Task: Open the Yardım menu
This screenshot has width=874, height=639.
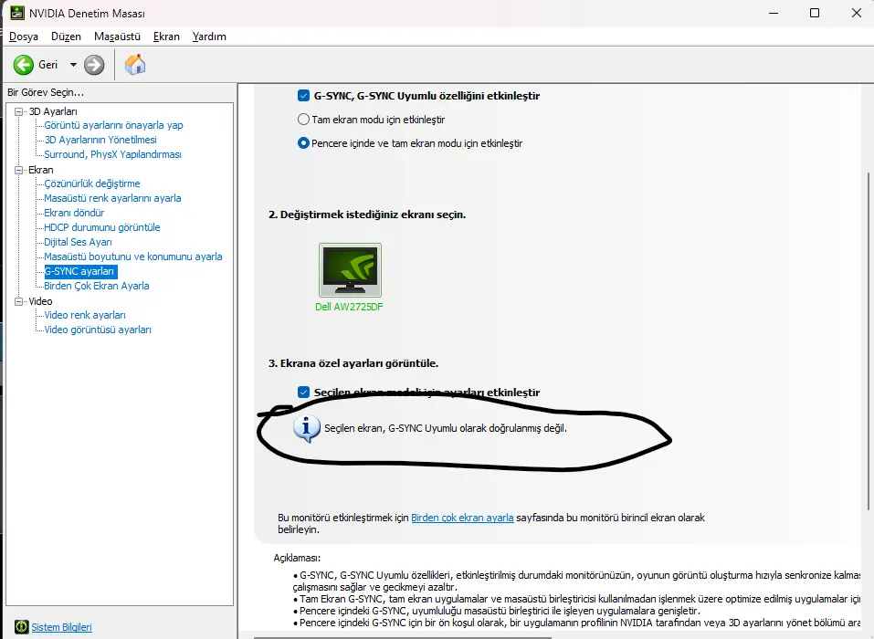Action: (209, 37)
